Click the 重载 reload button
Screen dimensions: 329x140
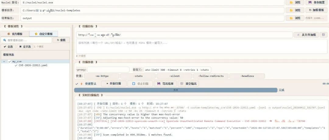(61, 40)
